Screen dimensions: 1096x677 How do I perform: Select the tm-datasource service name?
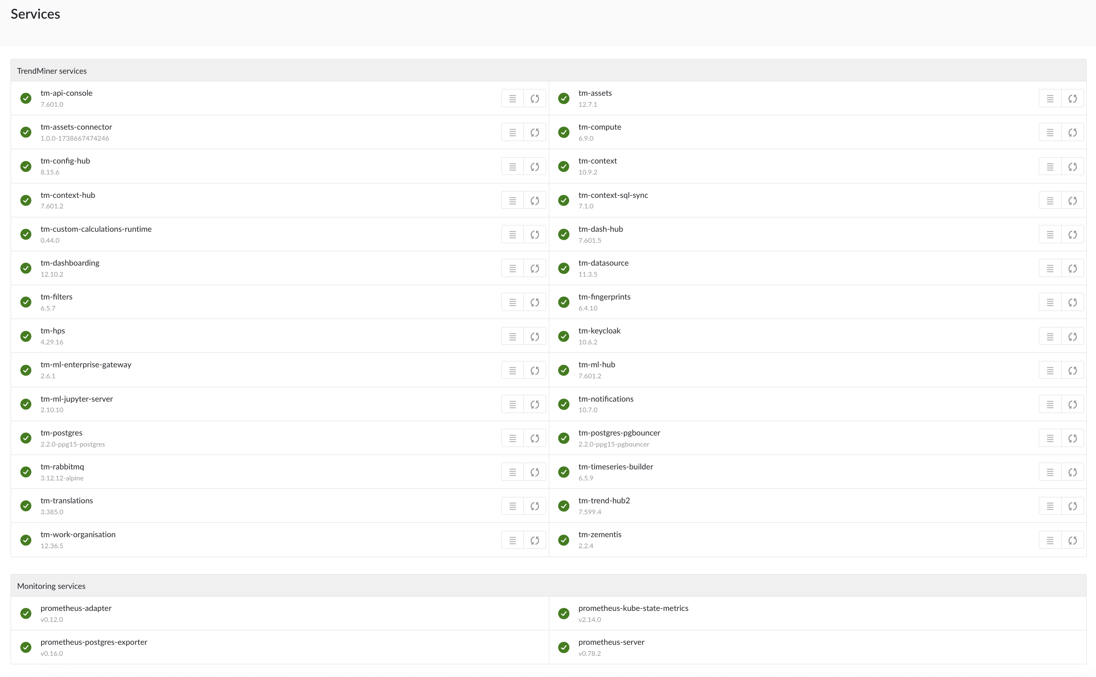tap(604, 263)
